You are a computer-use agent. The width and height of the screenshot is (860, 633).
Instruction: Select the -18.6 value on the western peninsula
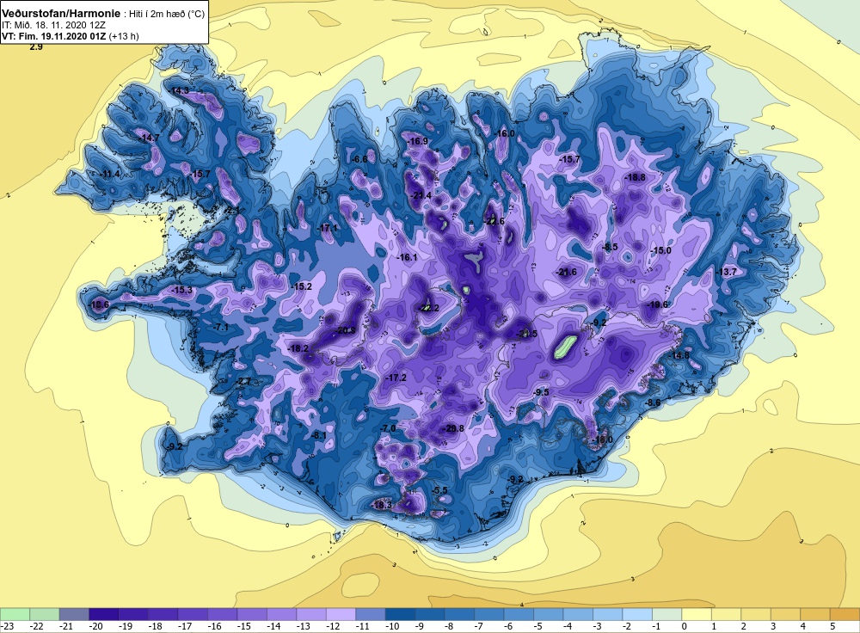pos(99,305)
